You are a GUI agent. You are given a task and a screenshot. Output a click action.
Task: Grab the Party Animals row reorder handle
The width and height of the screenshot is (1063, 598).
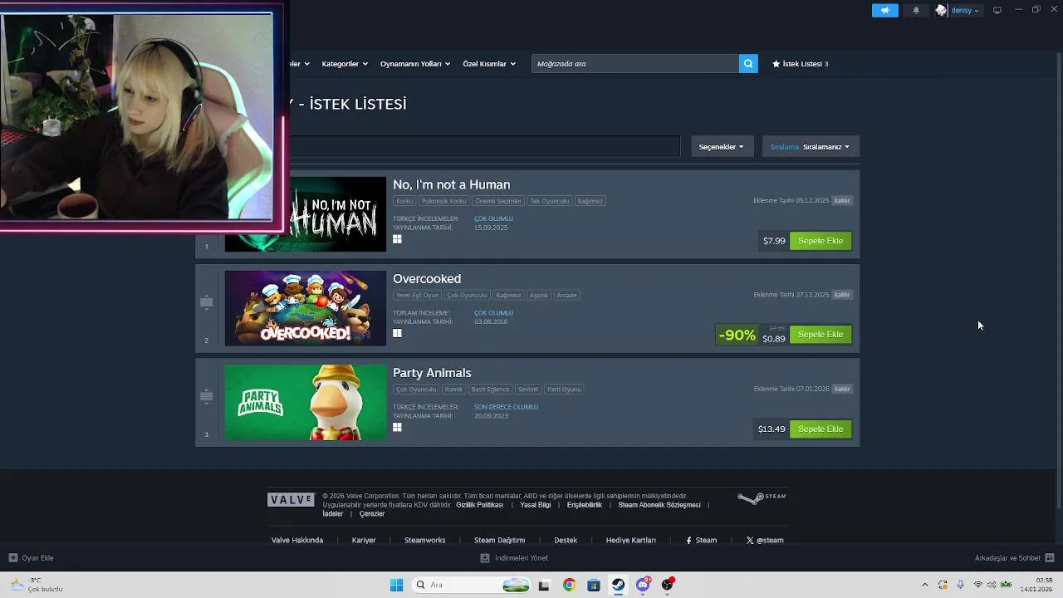pyautogui.click(x=206, y=397)
